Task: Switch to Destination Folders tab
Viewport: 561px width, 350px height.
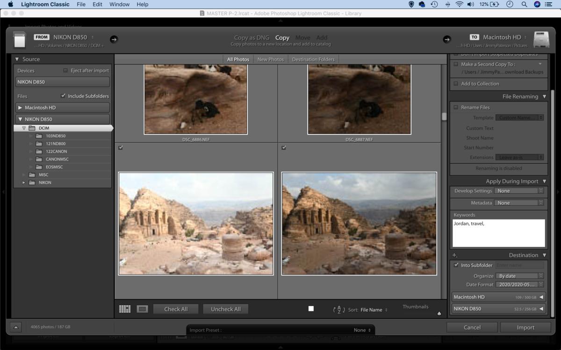Action: (313, 59)
